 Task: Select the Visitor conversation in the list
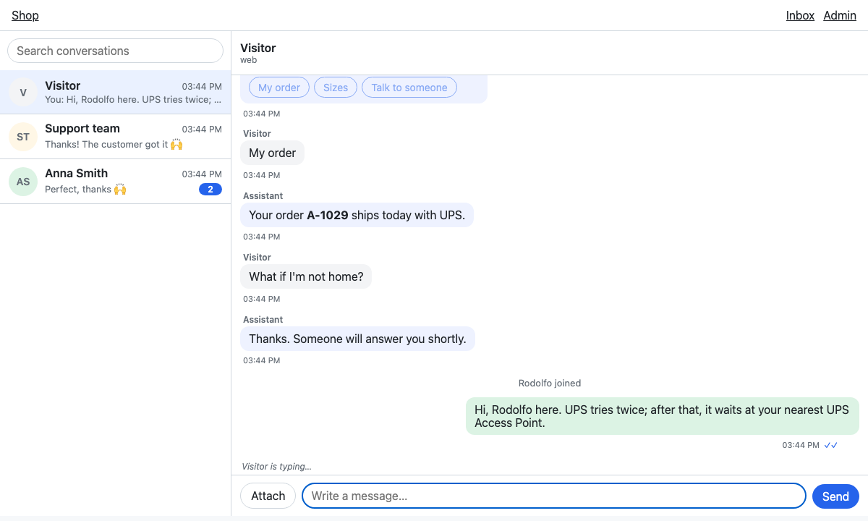click(116, 92)
